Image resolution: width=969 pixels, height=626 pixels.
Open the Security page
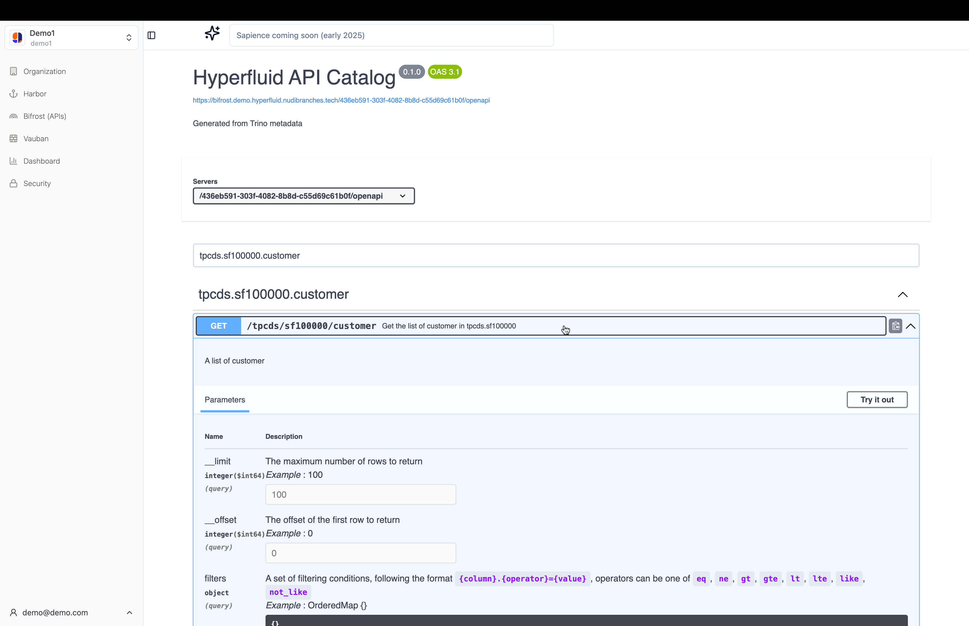37,183
